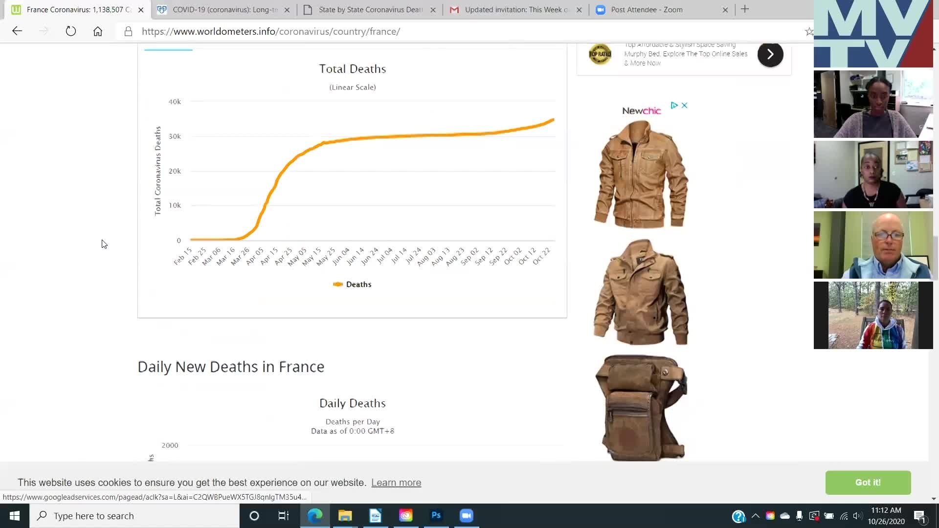The height and width of the screenshot is (528, 939).
Task: Open File Explorer from the taskbar
Action: [x=345, y=516]
